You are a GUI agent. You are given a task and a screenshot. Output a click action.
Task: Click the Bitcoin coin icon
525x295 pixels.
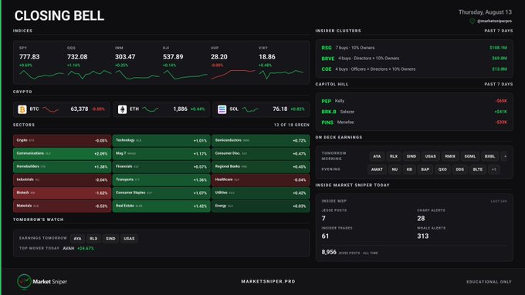[22, 109]
